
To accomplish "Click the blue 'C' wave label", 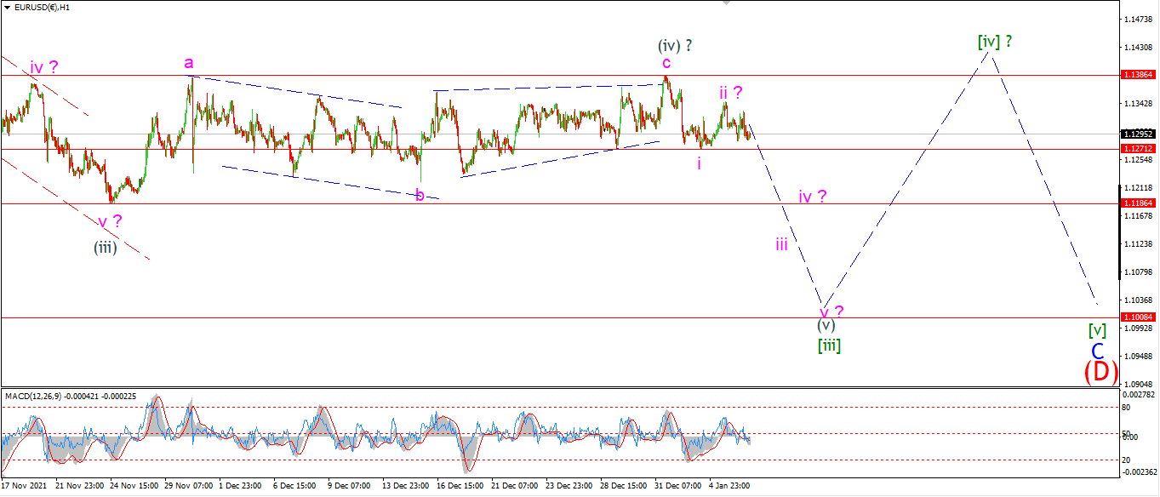I will (x=1098, y=351).
